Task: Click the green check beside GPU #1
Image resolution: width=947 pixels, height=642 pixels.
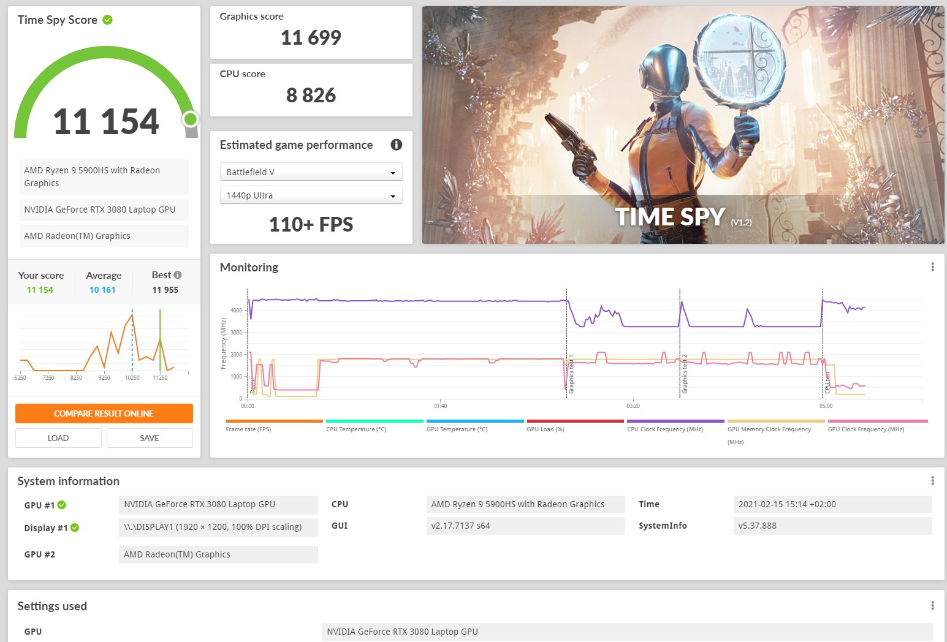Action: [62, 505]
